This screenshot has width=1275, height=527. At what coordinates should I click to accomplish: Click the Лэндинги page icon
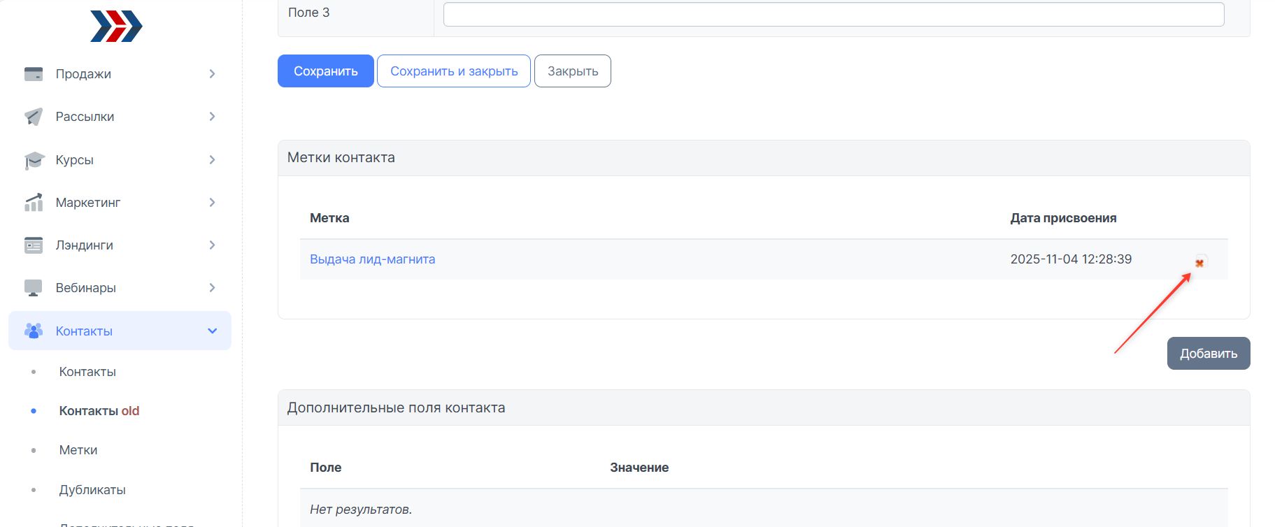tap(34, 245)
